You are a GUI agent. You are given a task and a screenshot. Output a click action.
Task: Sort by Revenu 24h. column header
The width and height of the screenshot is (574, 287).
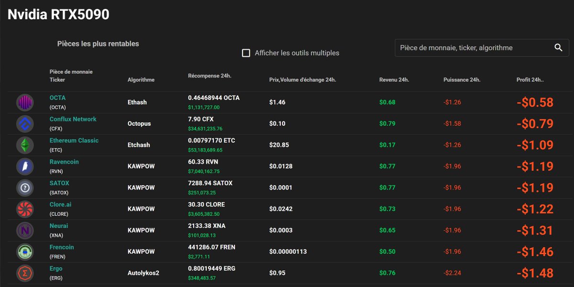394,80
